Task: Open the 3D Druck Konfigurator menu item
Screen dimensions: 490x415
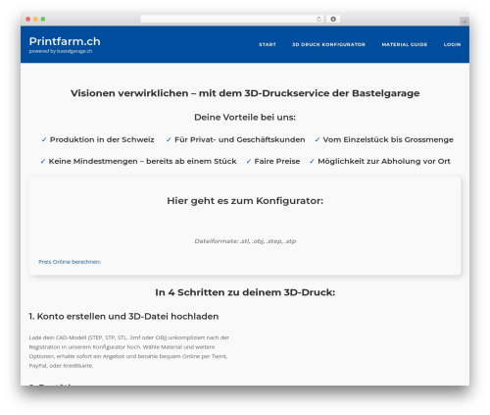Action: (328, 44)
